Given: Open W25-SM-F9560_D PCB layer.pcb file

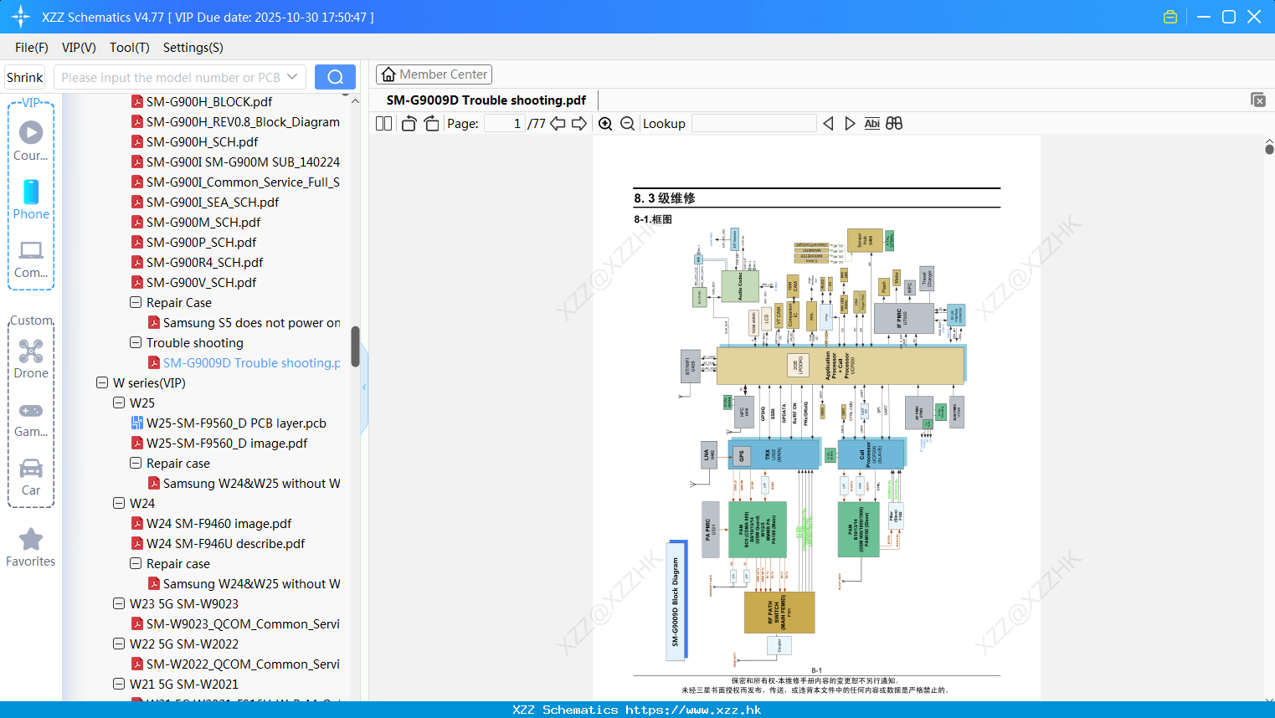Looking at the screenshot, I should tap(236, 423).
